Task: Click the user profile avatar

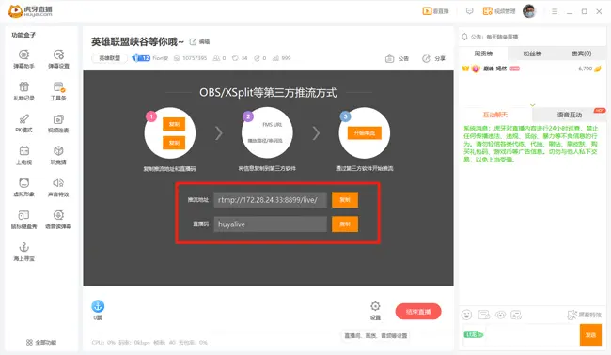Action: [529, 11]
